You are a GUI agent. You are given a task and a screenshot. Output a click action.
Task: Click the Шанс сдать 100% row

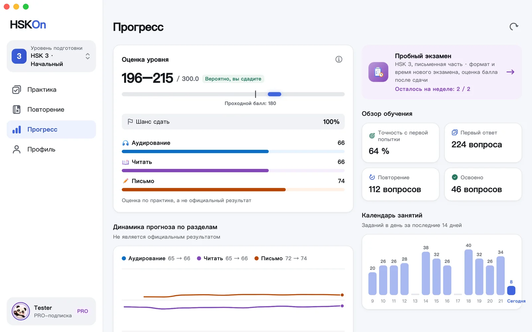[x=233, y=122]
